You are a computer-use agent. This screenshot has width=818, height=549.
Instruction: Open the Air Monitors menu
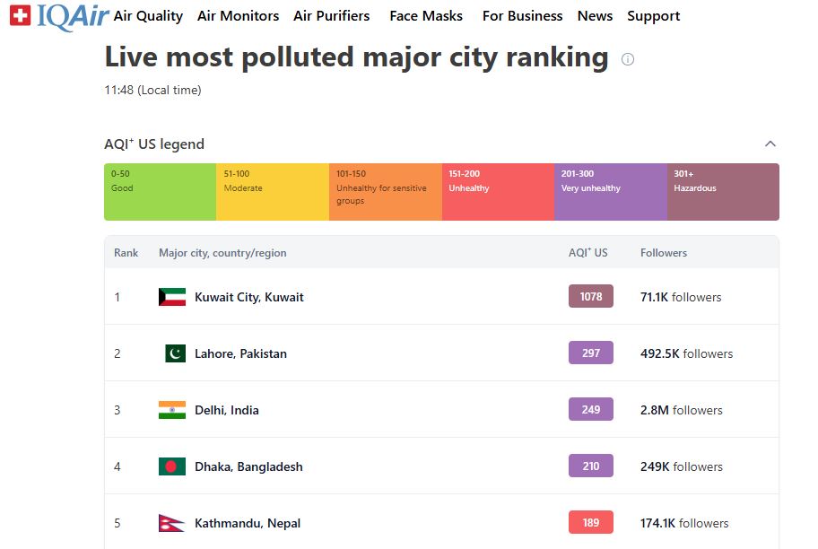tap(238, 16)
